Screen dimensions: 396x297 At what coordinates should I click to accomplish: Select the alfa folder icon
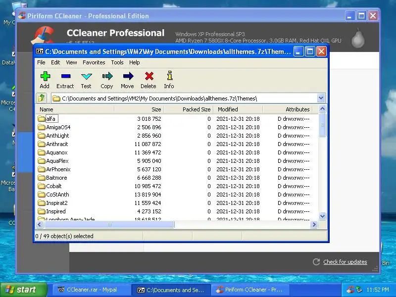tap(42, 119)
